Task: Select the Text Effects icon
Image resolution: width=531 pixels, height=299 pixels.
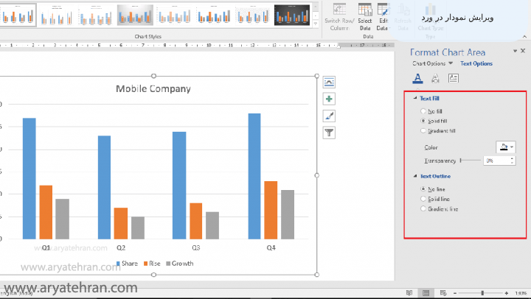Action: click(x=435, y=78)
